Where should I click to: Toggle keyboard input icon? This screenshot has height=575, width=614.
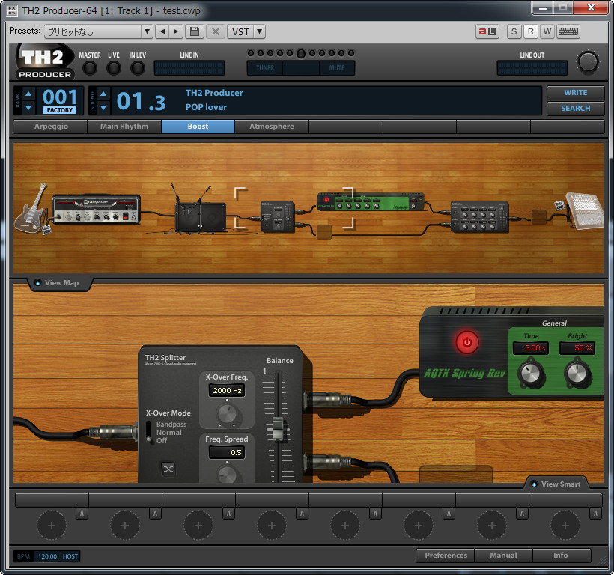tap(568, 31)
